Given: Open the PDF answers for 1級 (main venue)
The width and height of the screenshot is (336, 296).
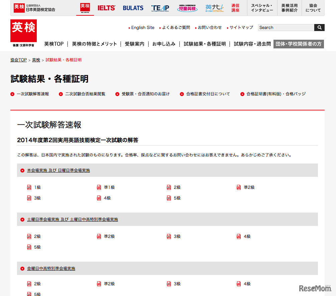Looking at the screenshot, I should coord(37,187).
